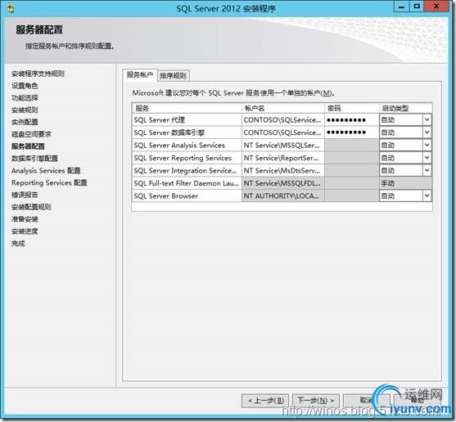This screenshot has width=456, height=422.
Task: Close the SQL Server 2012 setup window
Action: [436, 7]
